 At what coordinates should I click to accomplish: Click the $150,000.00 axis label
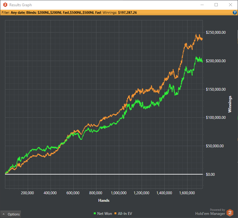[x=216, y=89]
